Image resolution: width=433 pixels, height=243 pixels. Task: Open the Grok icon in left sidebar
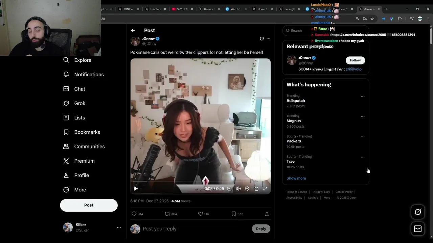(66, 103)
